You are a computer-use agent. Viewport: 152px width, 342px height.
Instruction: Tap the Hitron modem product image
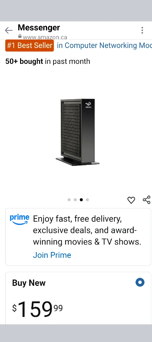[x=77, y=132]
